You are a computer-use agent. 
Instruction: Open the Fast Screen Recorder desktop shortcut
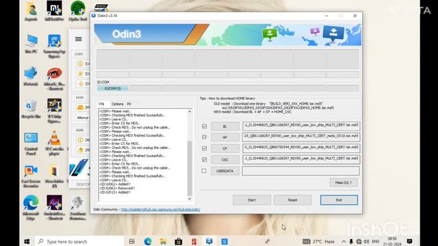[x=31, y=176]
